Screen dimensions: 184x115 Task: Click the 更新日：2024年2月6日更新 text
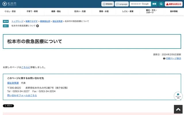(167, 54)
